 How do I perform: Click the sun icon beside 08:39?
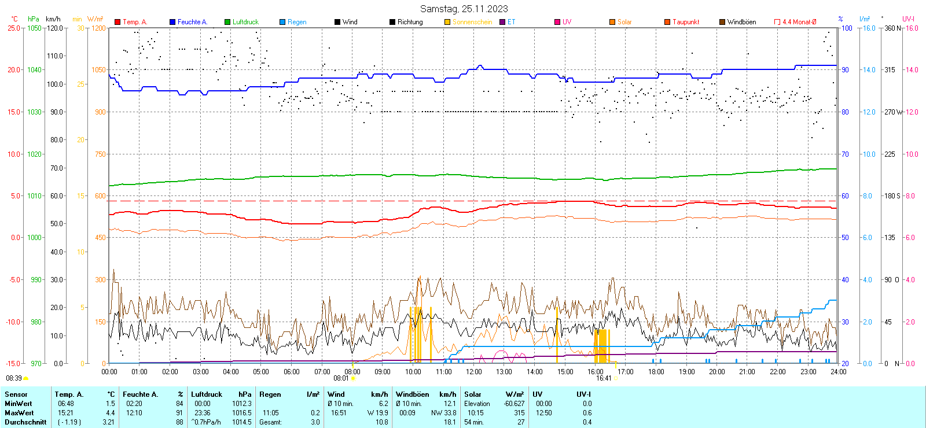tap(26, 379)
